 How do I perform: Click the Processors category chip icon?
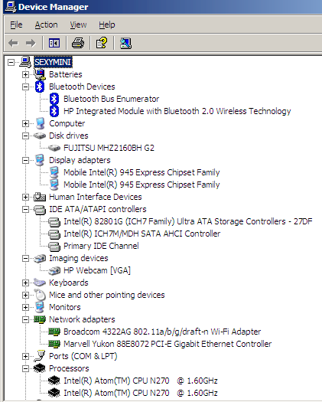pos(40,368)
